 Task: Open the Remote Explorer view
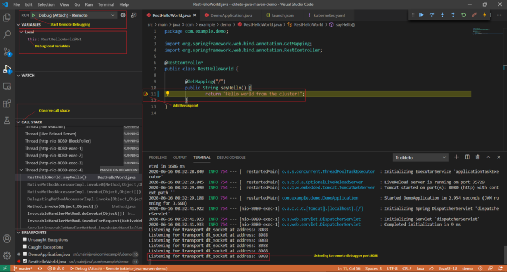point(7,86)
